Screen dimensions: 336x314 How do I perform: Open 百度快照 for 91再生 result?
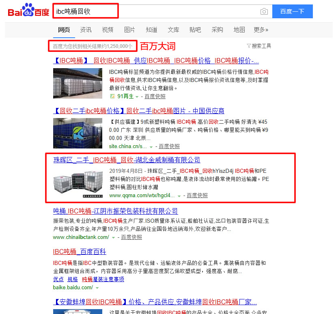point(155,97)
